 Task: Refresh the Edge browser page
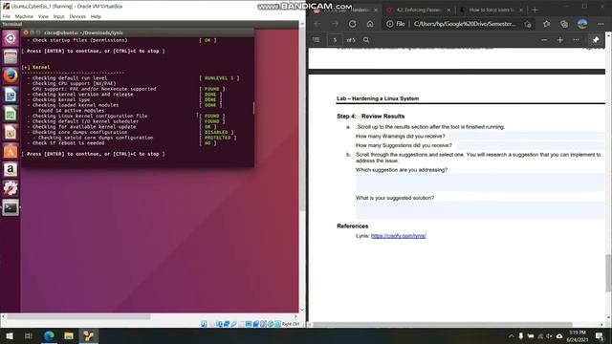353,24
